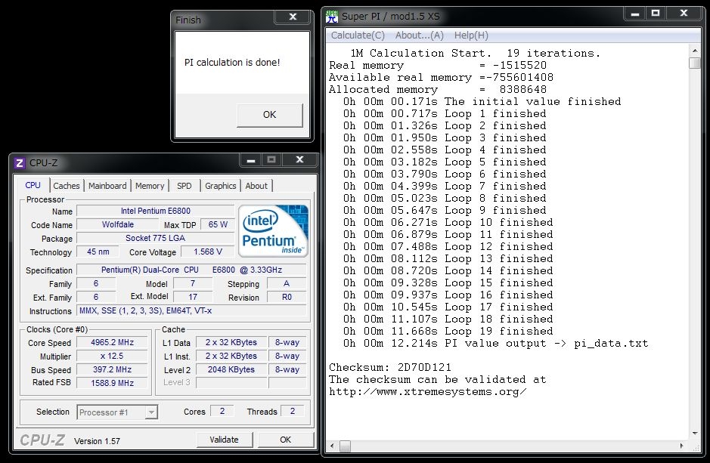
Task: Click the Super PI scrollbar down arrow
Action: (x=694, y=433)
